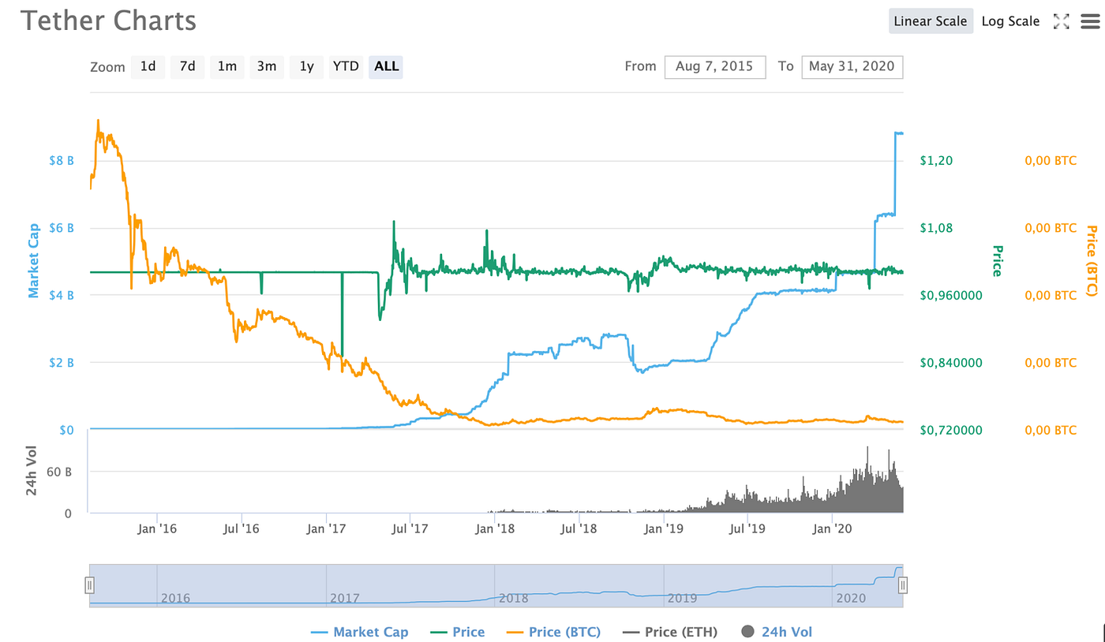
Task: Toggle 24h Vol series in legend
Action: [776, 632]
